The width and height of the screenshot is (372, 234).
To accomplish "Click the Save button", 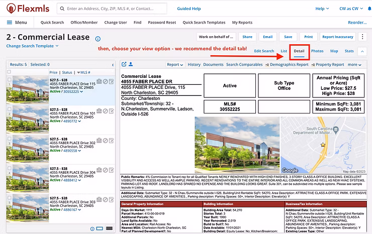I will point(288,37).
